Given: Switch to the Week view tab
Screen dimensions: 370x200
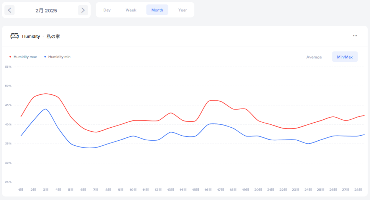Looking at the screenshot, I should click(131, 10).
